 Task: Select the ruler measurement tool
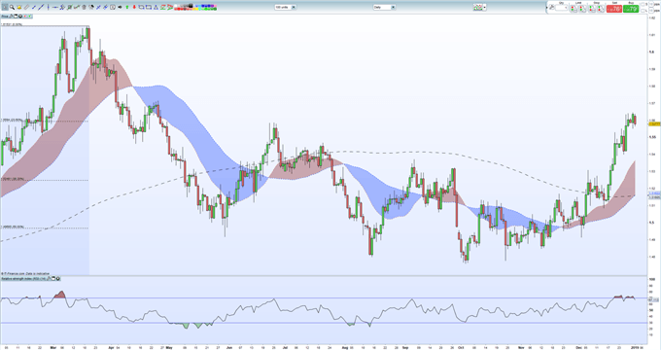click(x=26, y=7)
